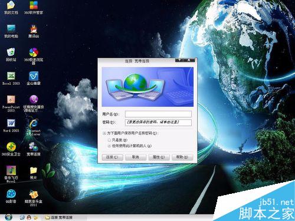Image resolution: width=295 pixels, height=221 pixels.
Task: Click the dialog title bar help question mark
Action: click(x=179, y=60)
